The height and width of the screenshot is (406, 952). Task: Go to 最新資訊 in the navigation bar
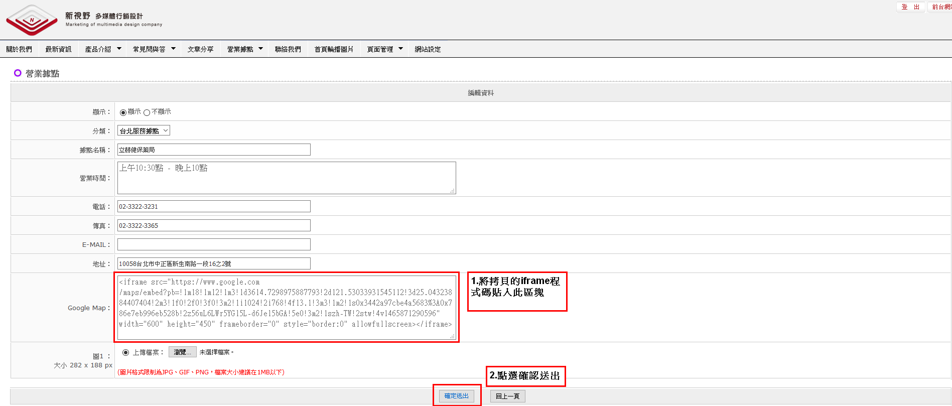(x=58, y=49)
